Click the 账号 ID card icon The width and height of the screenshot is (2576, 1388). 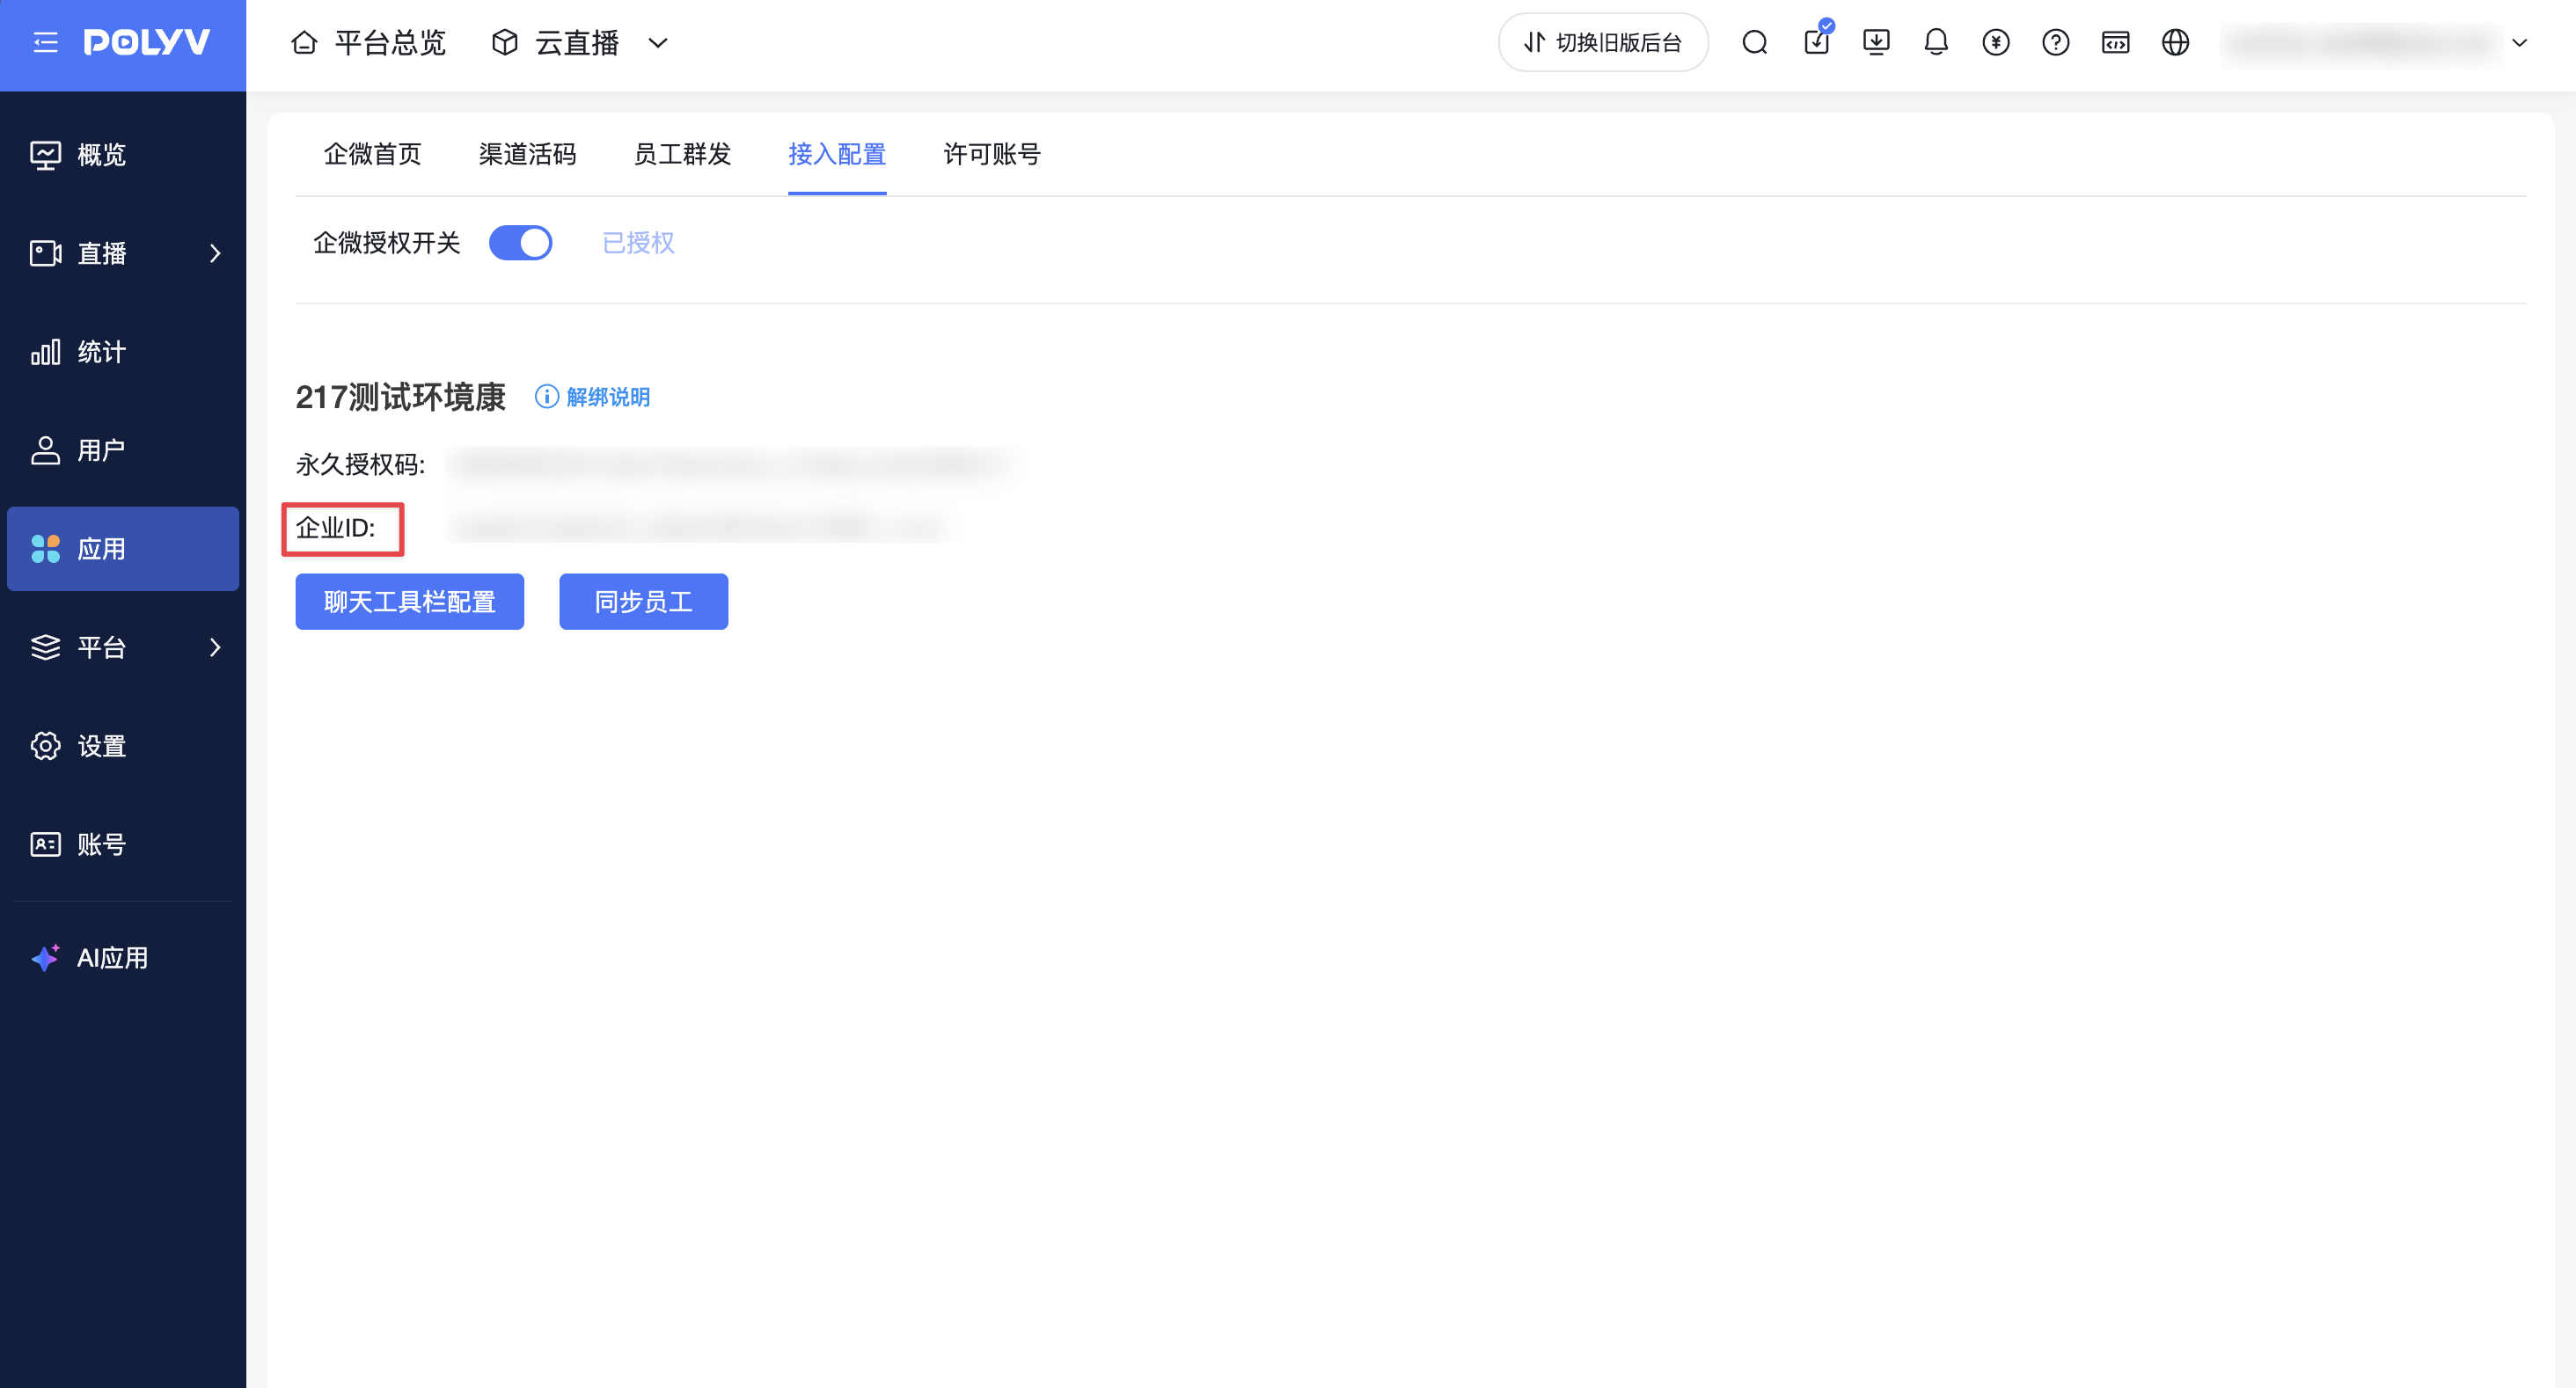pyautogui.click(x=46, y=845)
